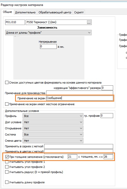Enable Учитывать угол профиля 1
The height and width of the screenshot is (189, 127).
click(7, 162)
